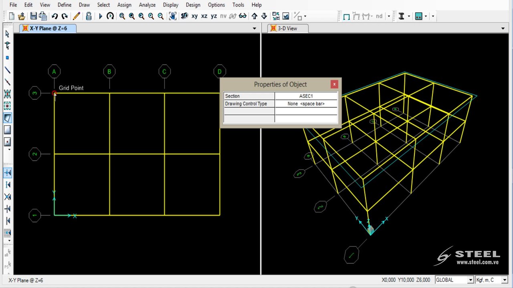Toggle snap to fine grid
The width and height of the screenshot is (513, 288).
pyautogui.click(x=7, y=233)
